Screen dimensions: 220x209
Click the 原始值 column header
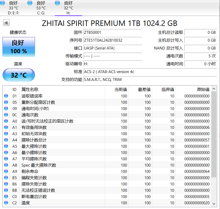[193, 89]
